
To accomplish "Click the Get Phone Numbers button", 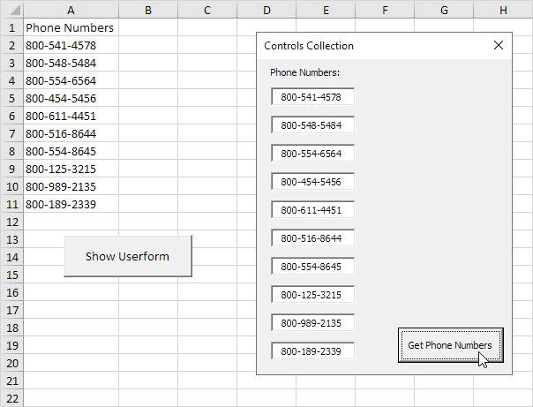I will 451,345.
